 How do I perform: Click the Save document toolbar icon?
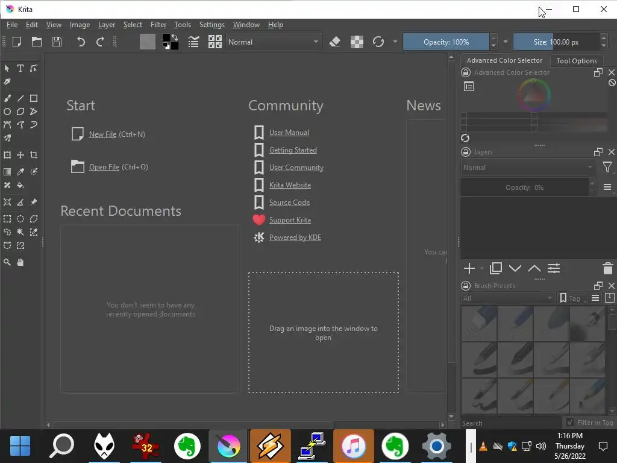tap(57, 42)
